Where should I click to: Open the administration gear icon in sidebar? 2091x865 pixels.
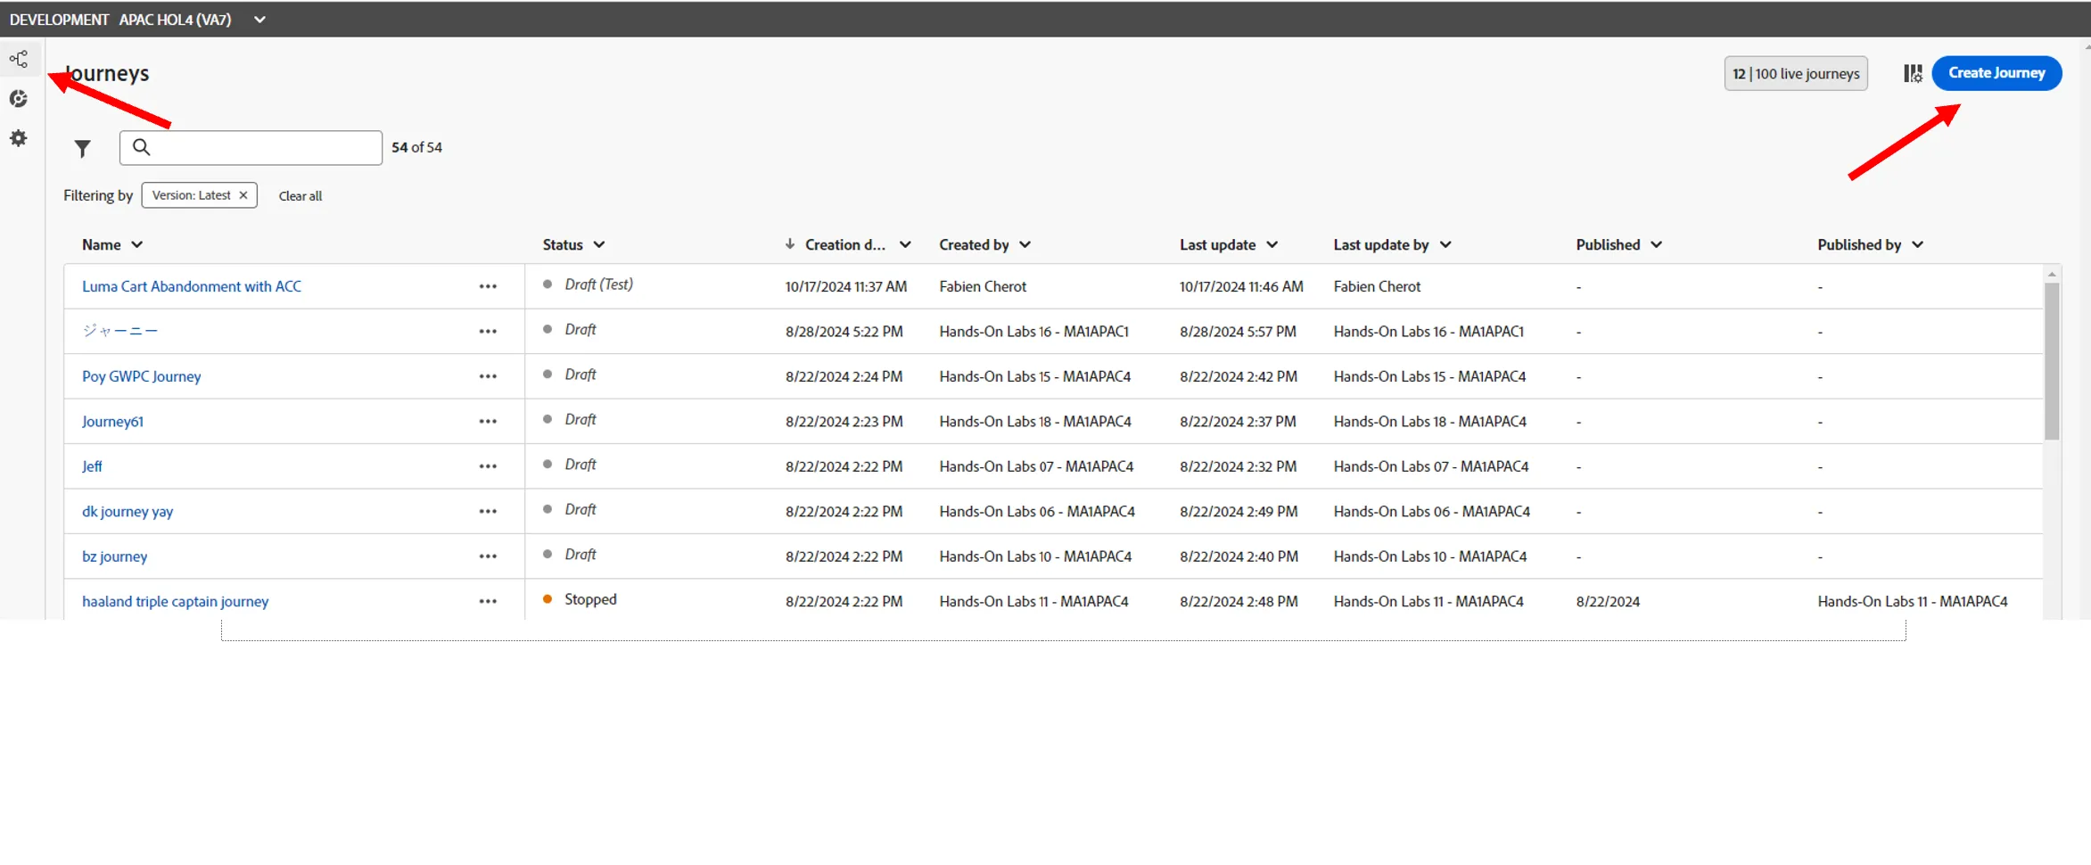click(19, 138)
